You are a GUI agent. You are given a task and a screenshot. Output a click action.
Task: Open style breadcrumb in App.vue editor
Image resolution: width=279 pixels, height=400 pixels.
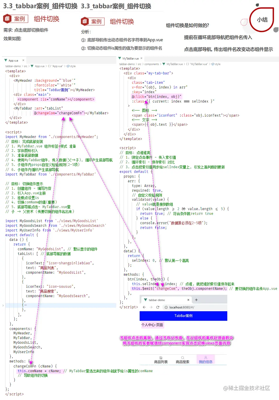[73, 66]
